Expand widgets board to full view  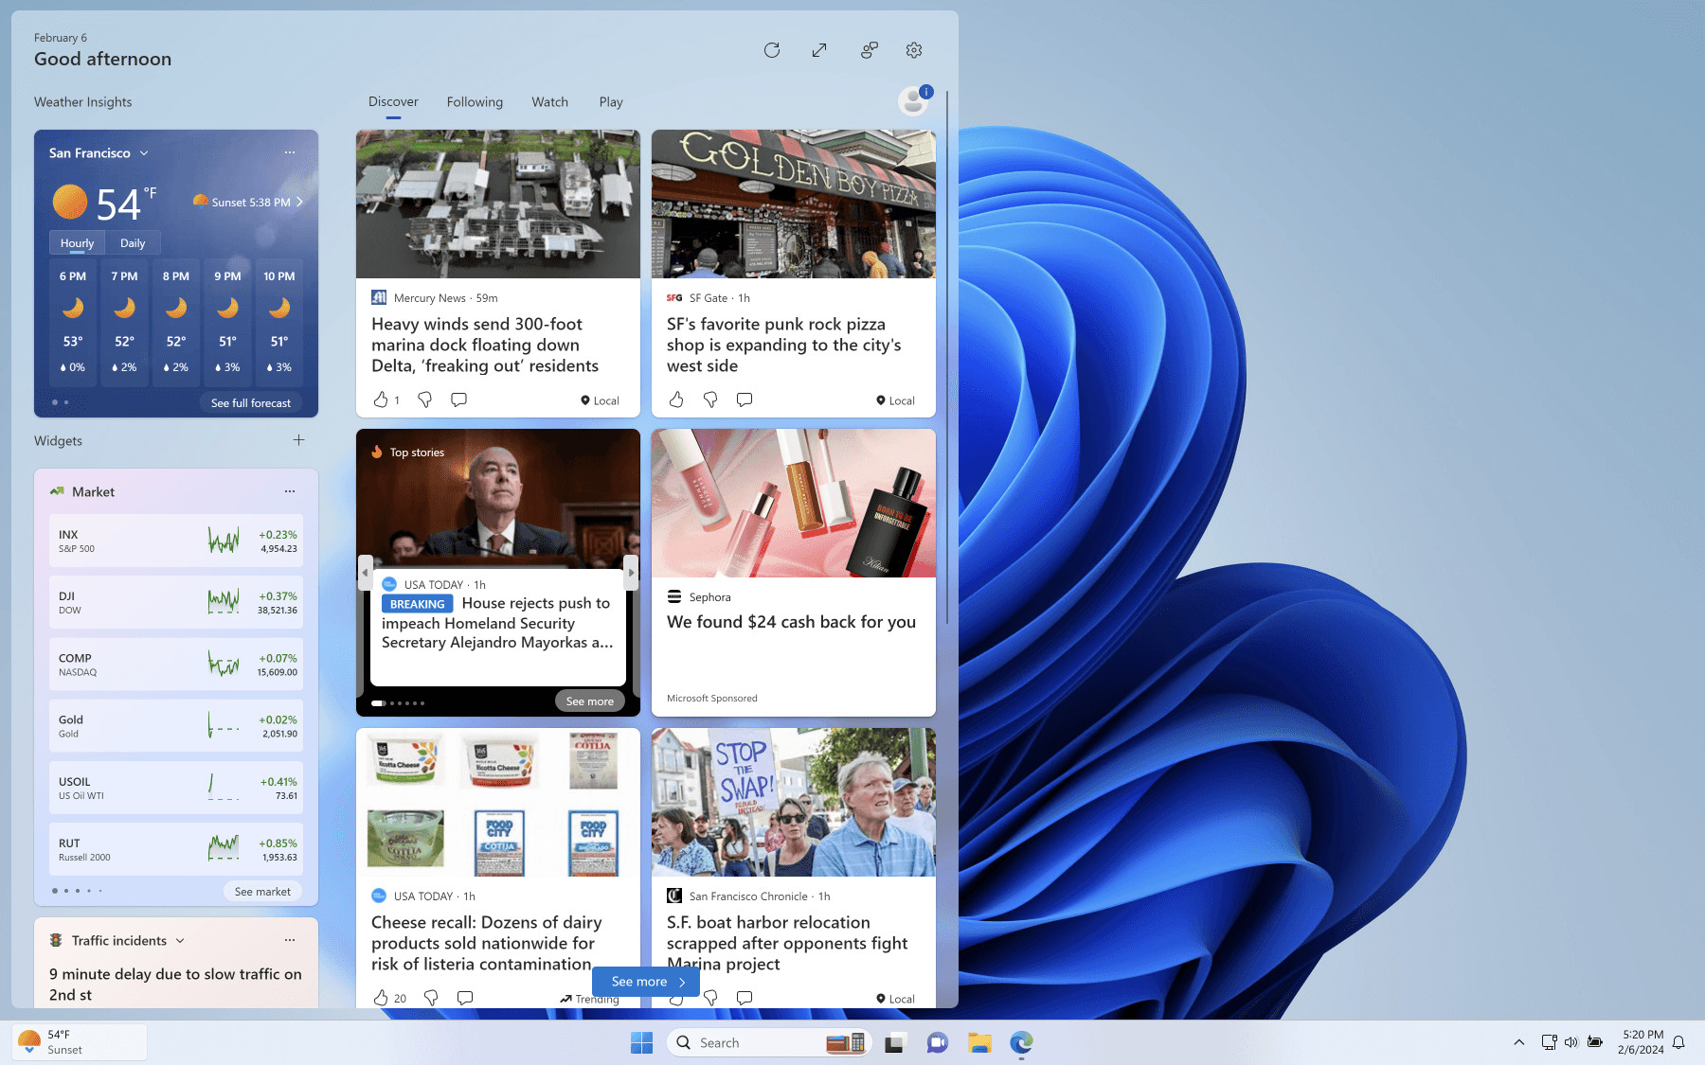point(819,50)
